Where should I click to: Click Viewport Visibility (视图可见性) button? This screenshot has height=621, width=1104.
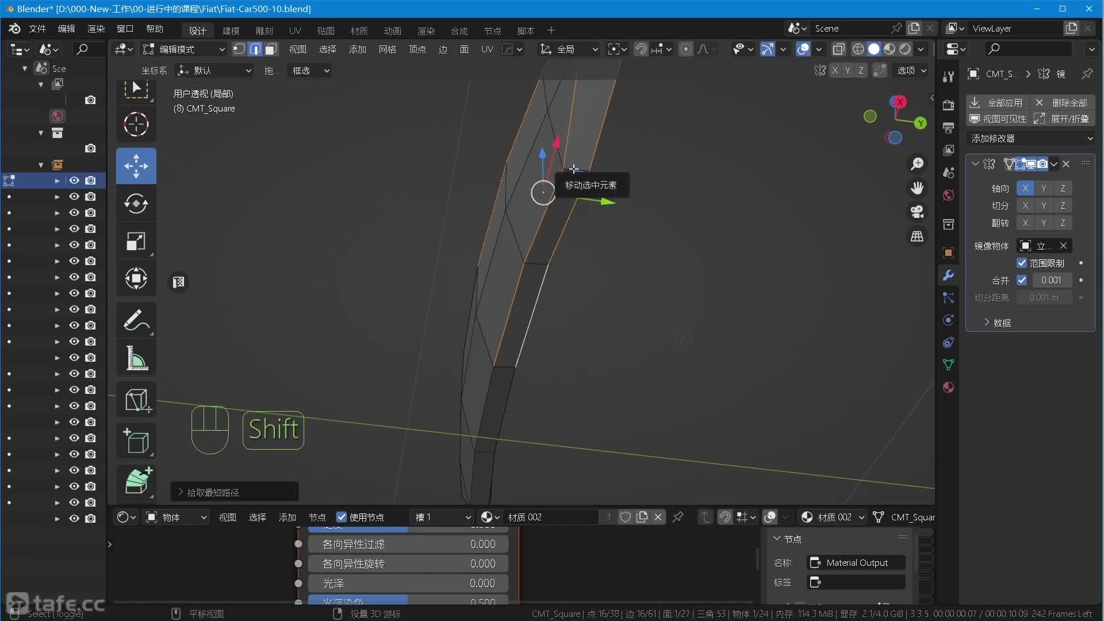[x=997, y=119]
